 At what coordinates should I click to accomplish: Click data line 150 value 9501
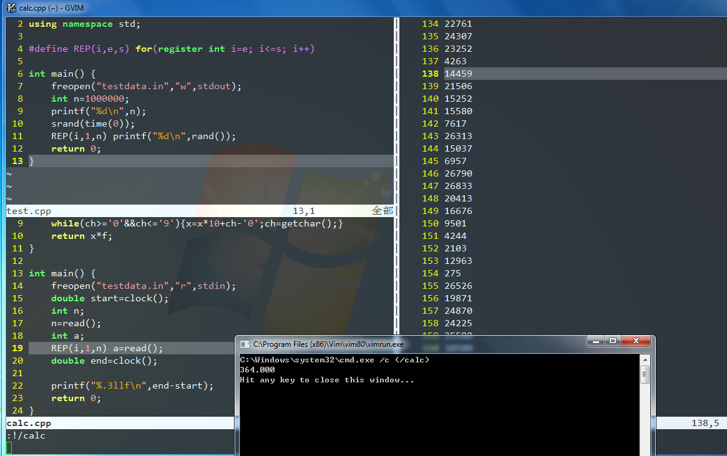(456, 224)
